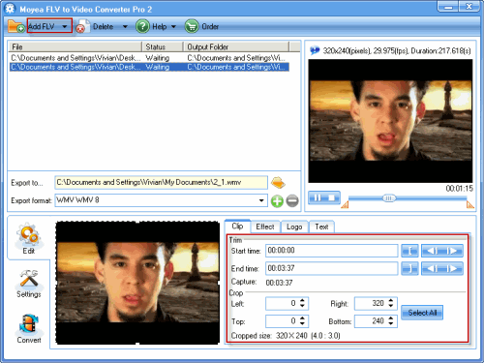The width and height of the screenshot is (484, 363).
Task: Click the End time input field
Action: pos(332,268)
